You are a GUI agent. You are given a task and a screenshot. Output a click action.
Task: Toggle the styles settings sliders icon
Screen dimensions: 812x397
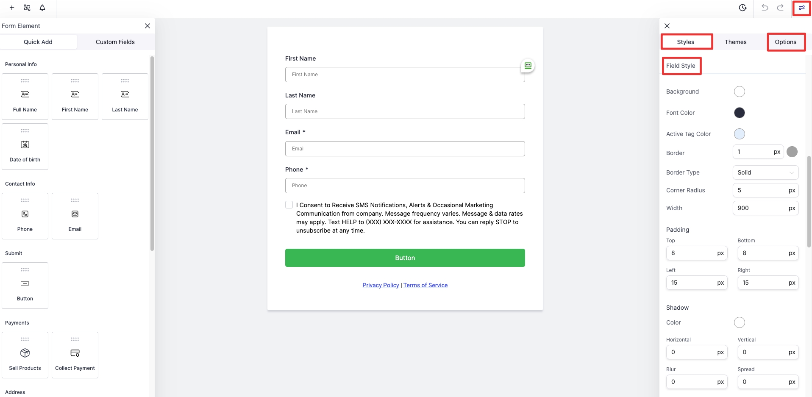pos(801,8)
